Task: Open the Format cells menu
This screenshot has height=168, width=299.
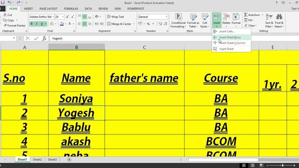Action: click(236, 21)
